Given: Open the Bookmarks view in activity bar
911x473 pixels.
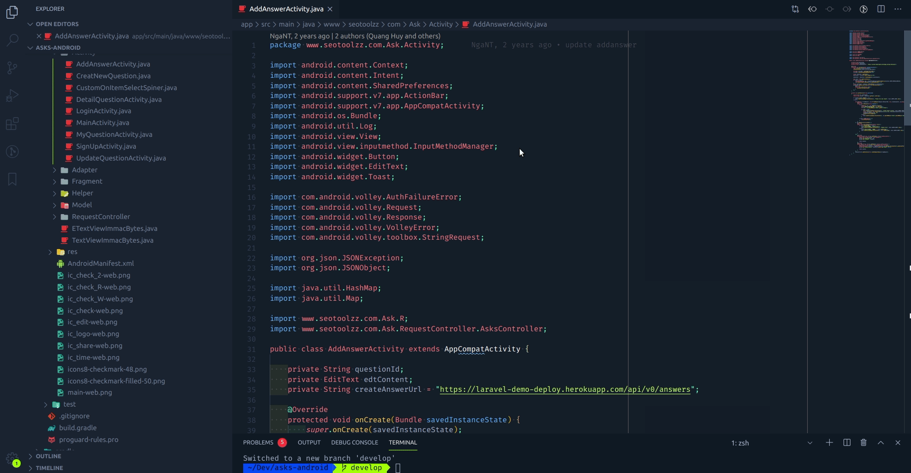Looking at the screenshot, I should point(12,179).
